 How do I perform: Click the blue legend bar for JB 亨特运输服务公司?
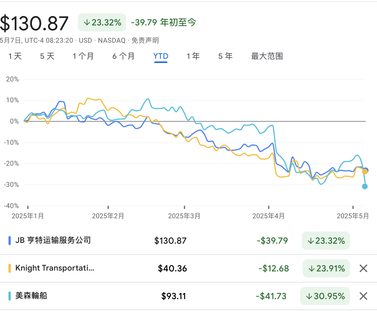coord(10,240)
